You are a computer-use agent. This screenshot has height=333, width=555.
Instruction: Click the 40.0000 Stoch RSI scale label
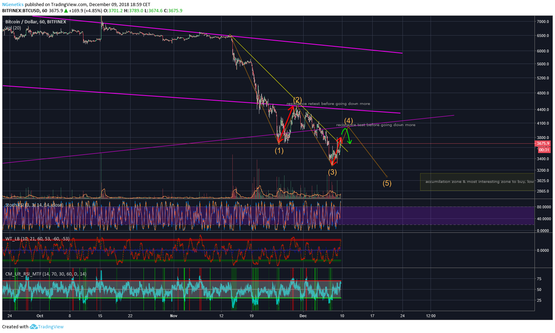coord(544,219)
